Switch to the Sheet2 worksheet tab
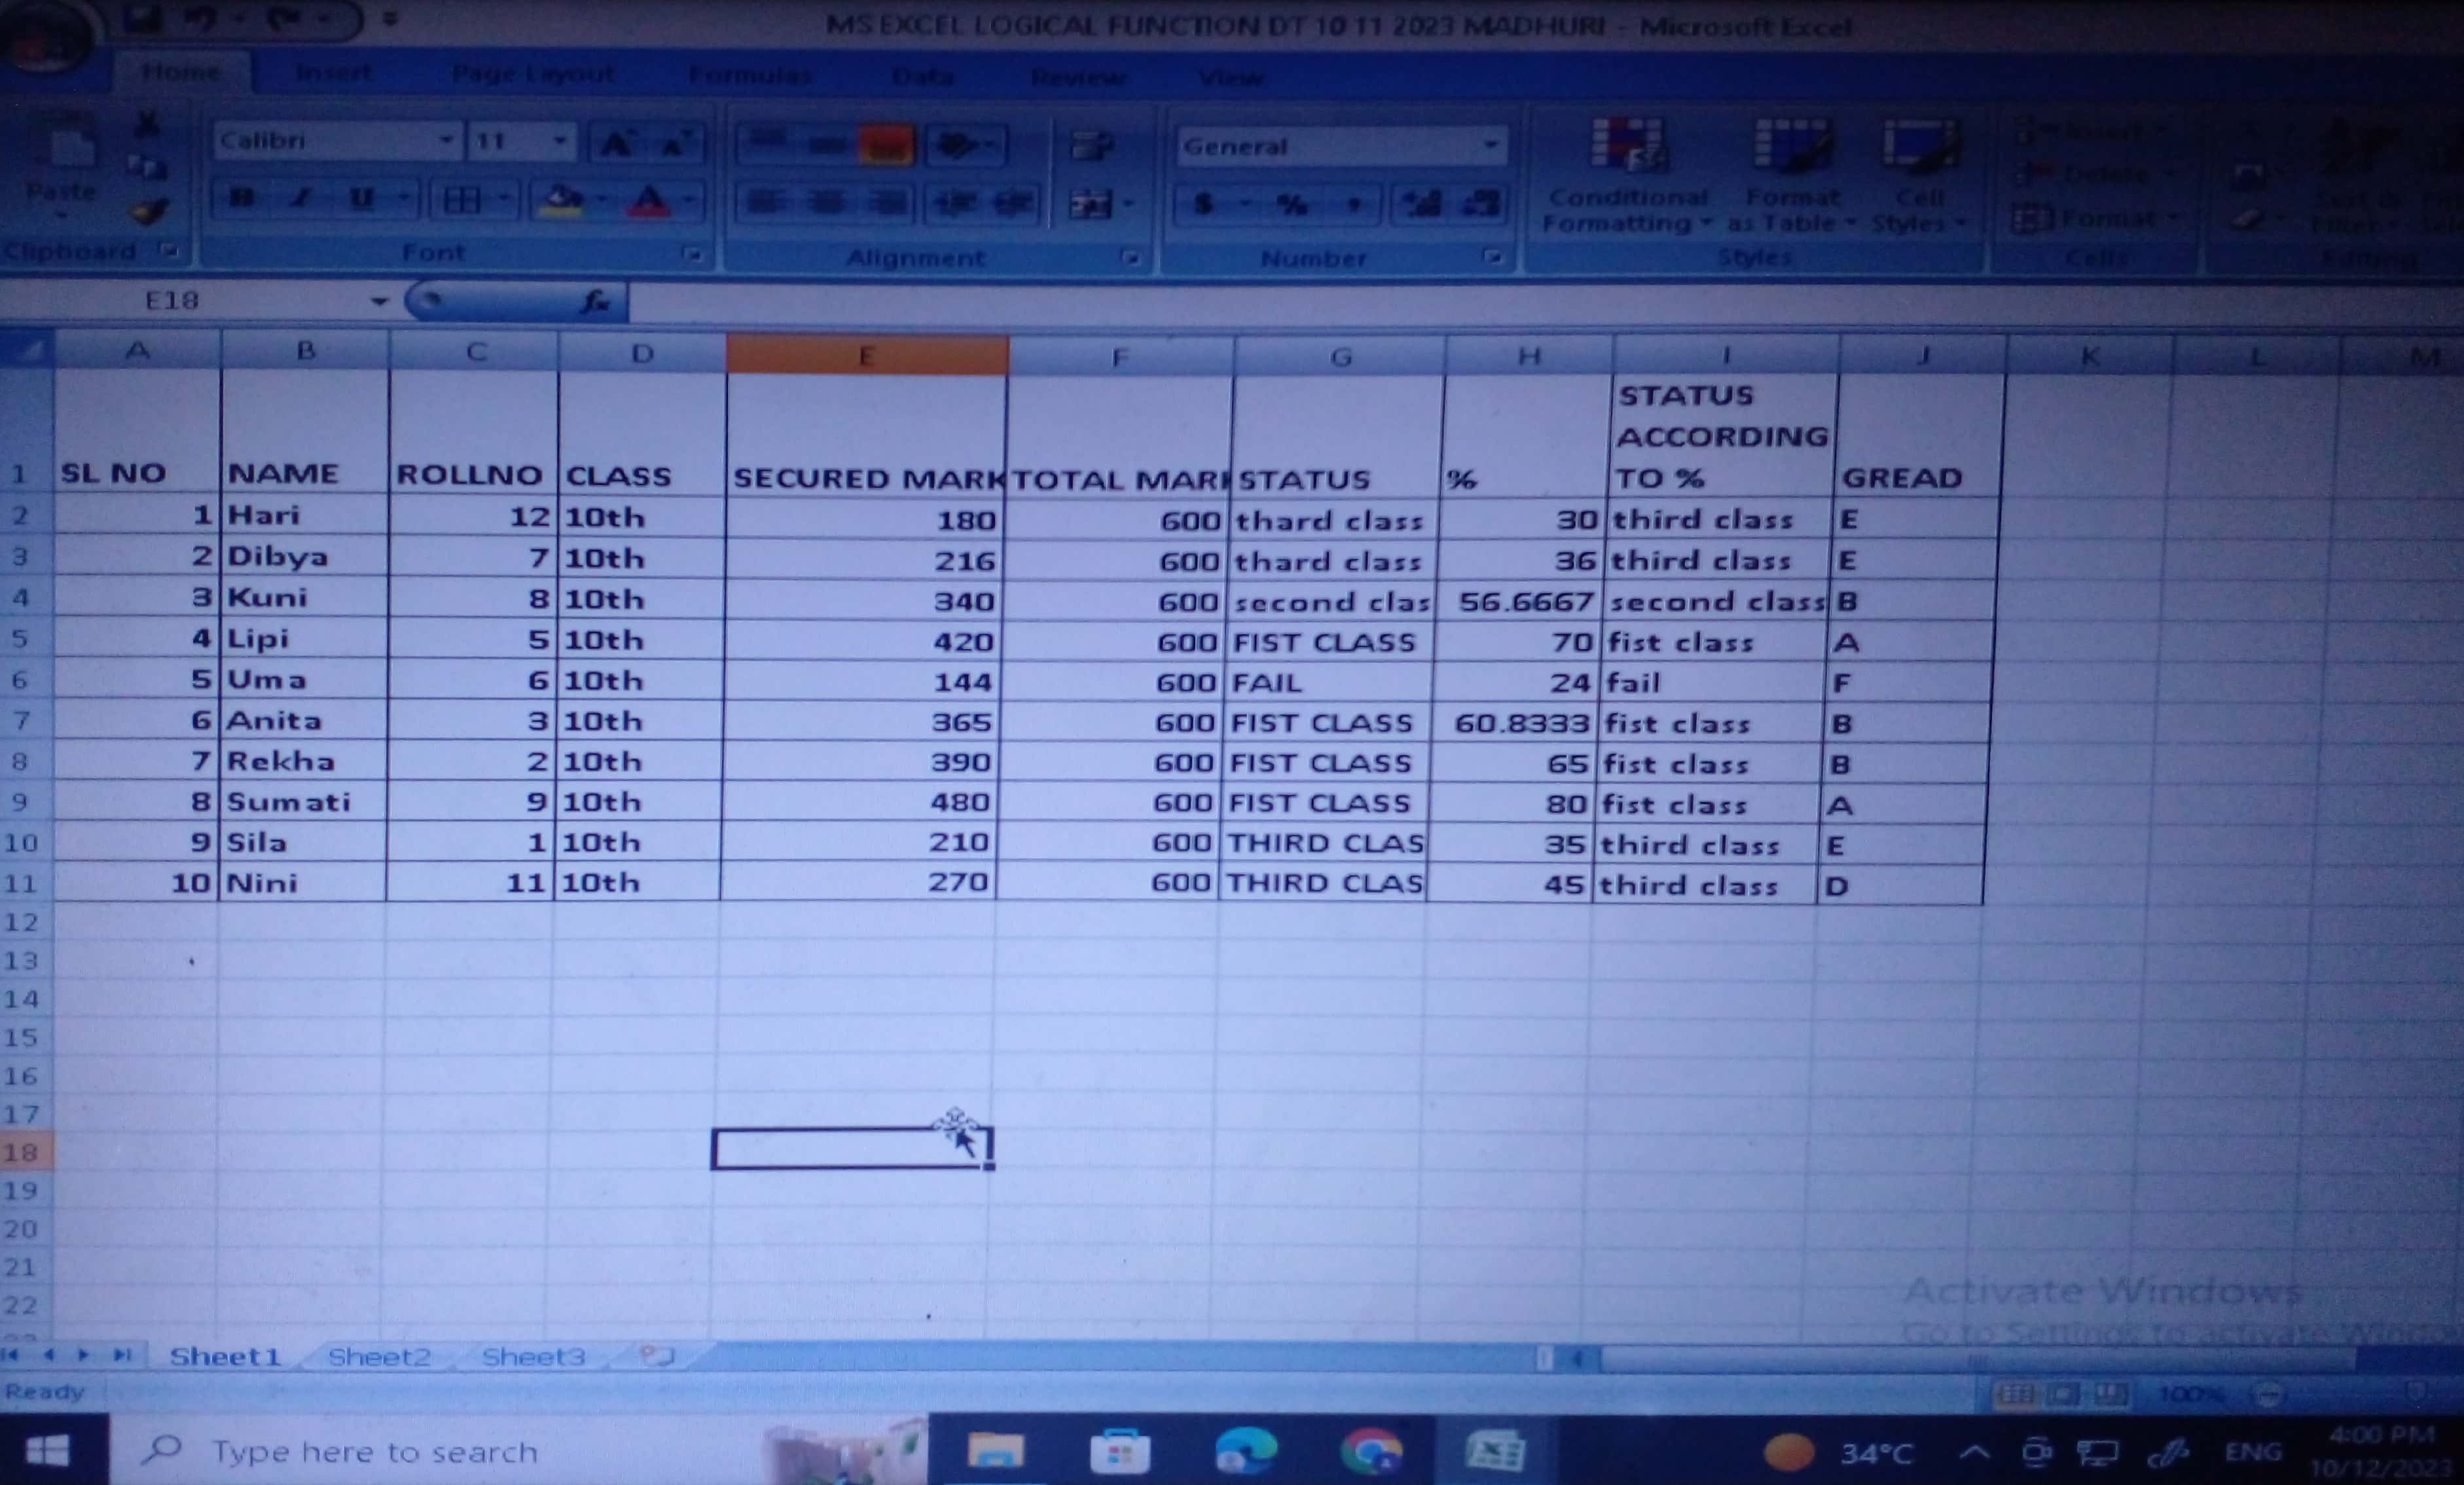Viewport: 2464px width, 1485px height. click(x=379, y=1357)
